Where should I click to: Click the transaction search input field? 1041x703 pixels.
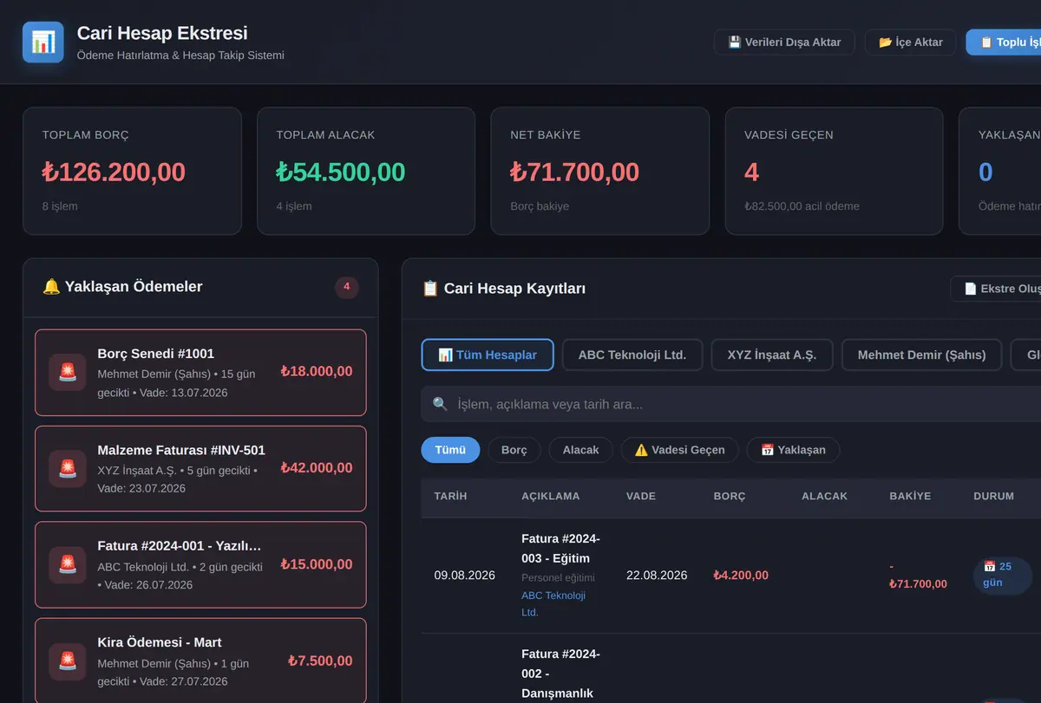(x=737, y=404)
